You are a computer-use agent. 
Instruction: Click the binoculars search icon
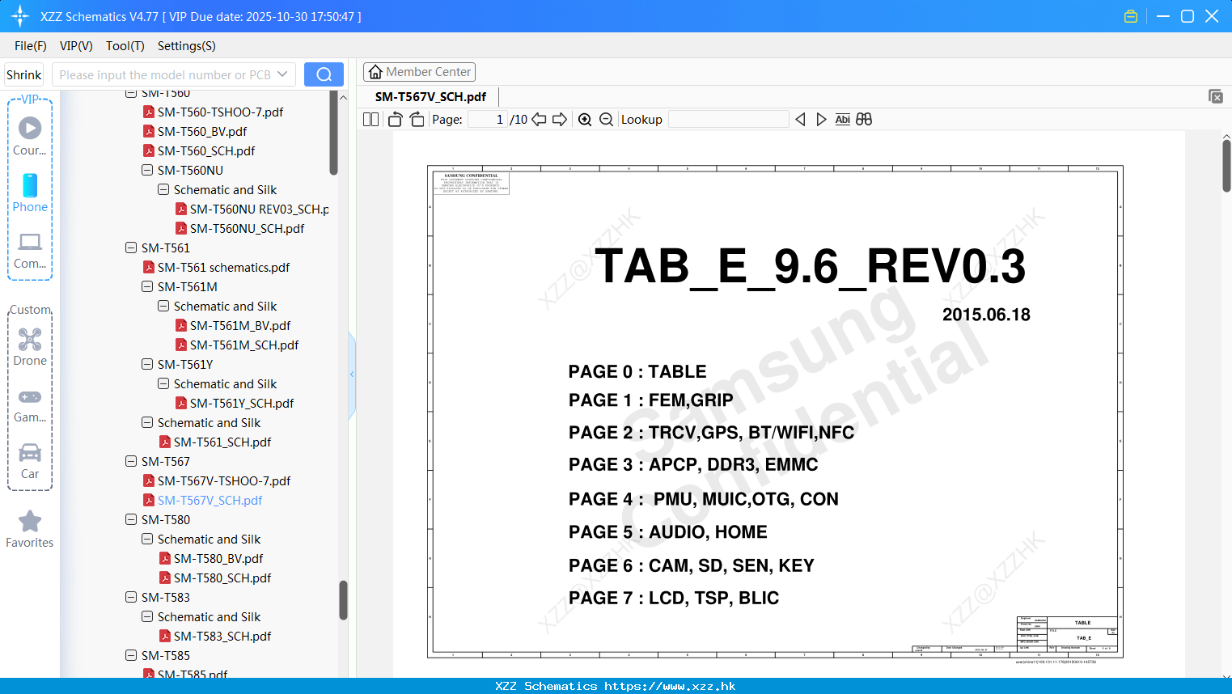click(864, 119)
